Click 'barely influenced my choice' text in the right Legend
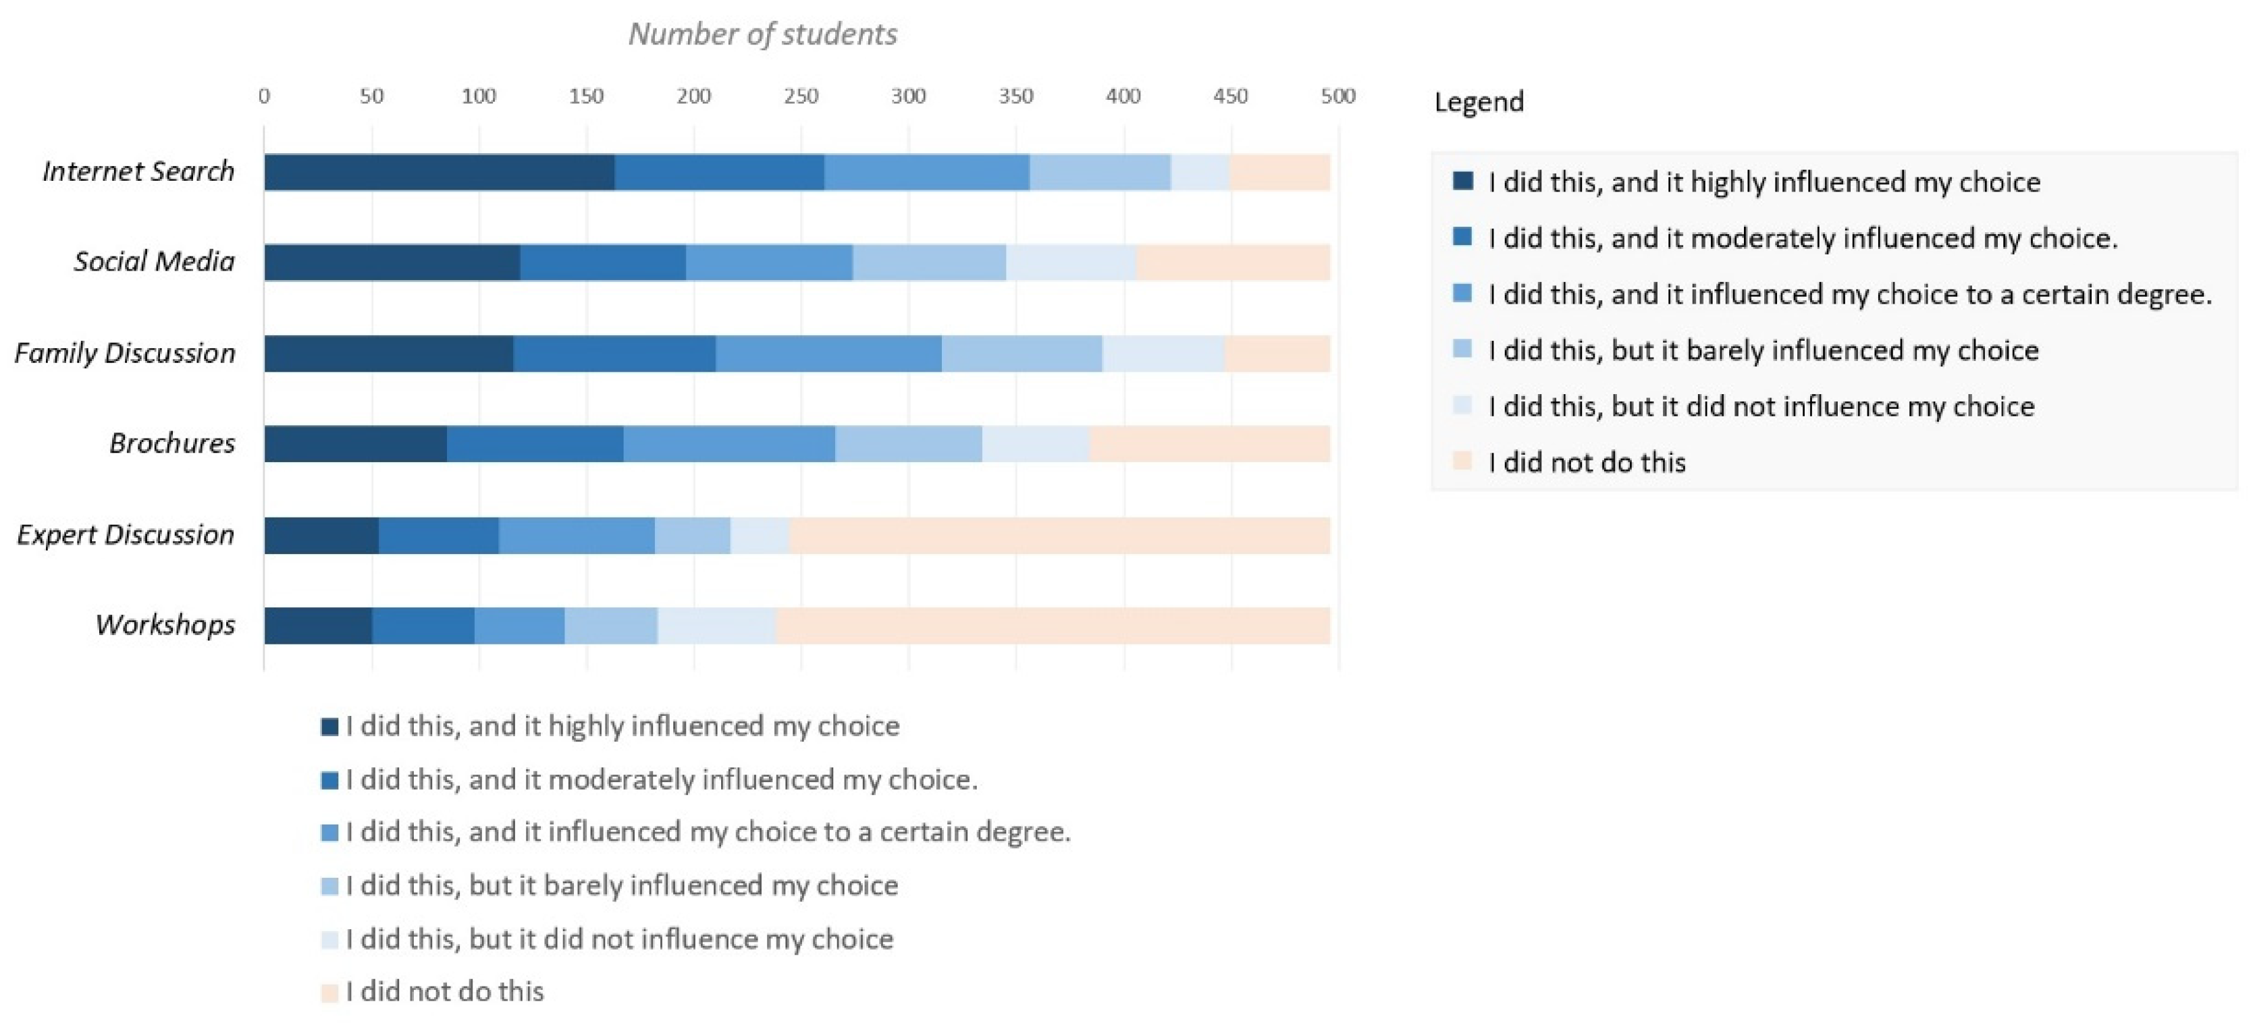 point(1764,350)
